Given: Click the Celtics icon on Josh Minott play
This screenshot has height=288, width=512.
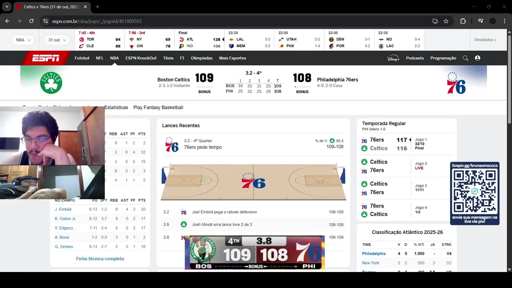Looking at the screenshot, I should click(184, 224).
